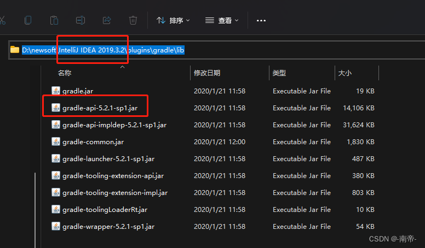Click the jar icon of gradle-wrapper-5.2.1-sp1.jar
This screenshot has width=425, height=248.
click(56, 226)
